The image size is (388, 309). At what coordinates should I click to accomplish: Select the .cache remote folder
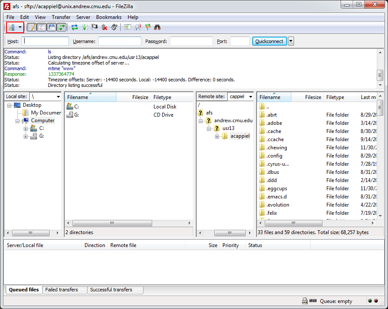coord(317,131)
